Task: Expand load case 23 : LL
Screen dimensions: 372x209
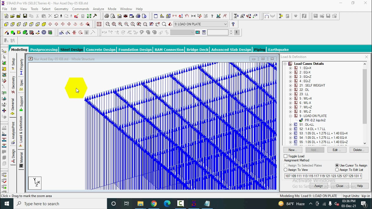Action: (x=290, y=94)
